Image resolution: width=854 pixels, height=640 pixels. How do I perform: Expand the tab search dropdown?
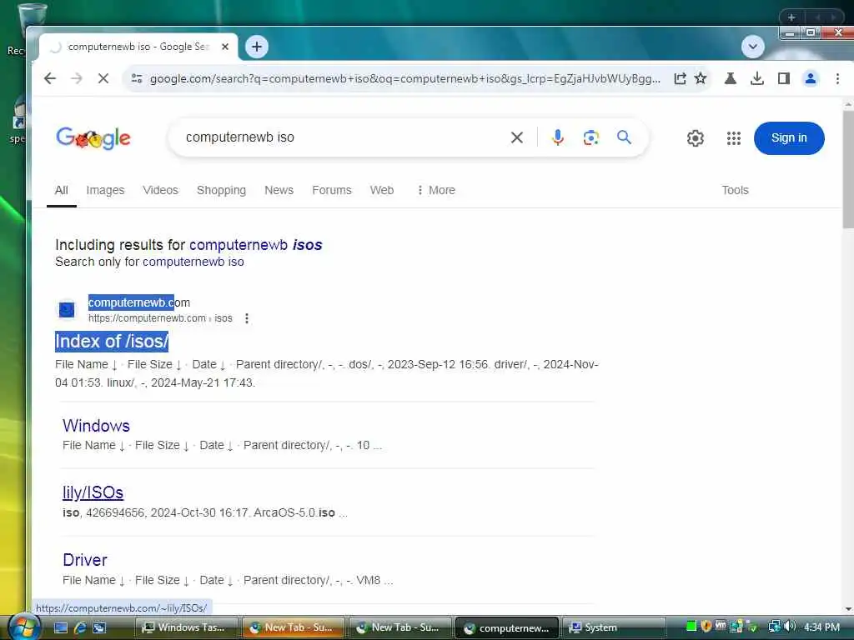[x=753, y=47]
